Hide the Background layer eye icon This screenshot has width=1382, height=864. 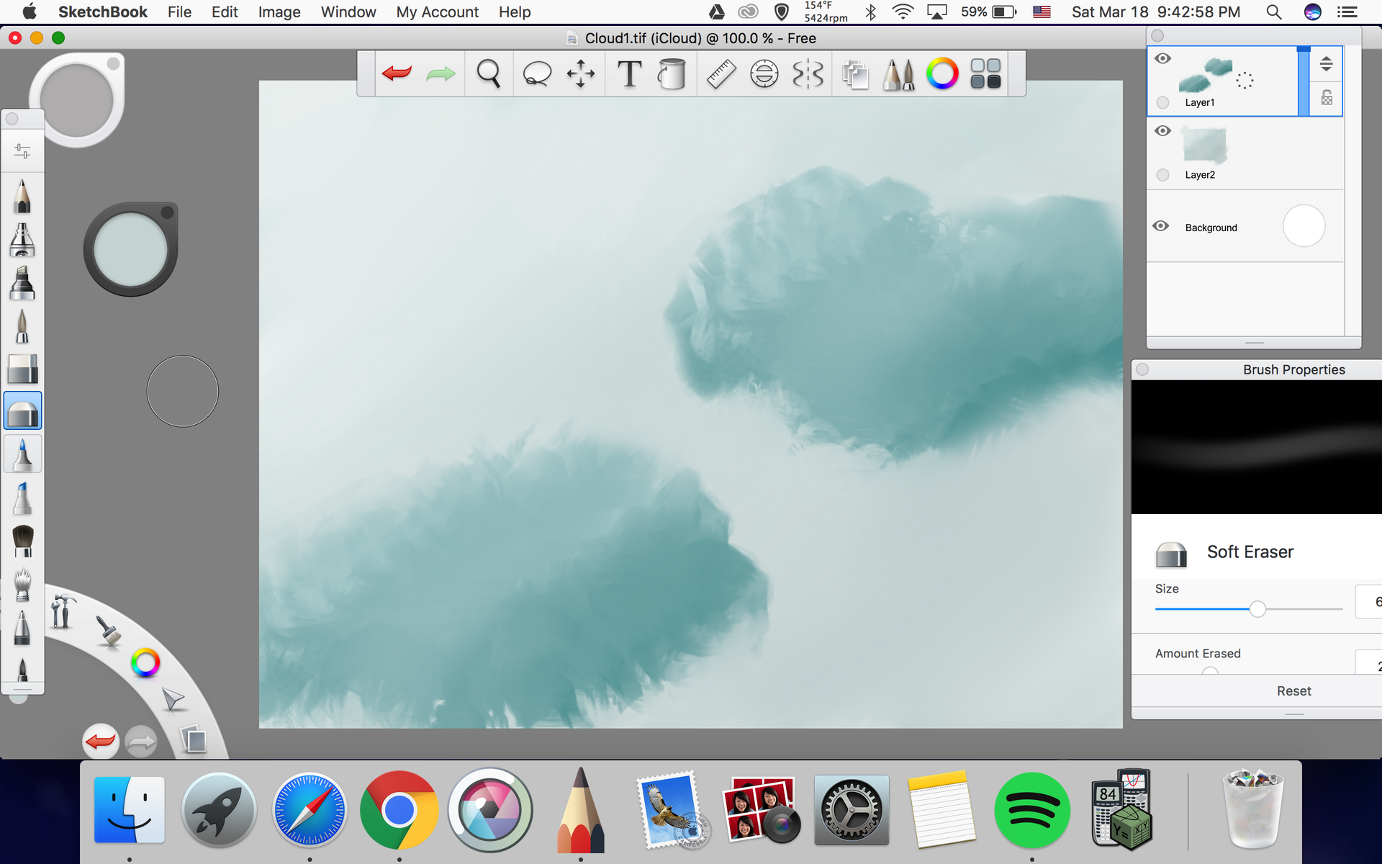[x=1161, y=226]
